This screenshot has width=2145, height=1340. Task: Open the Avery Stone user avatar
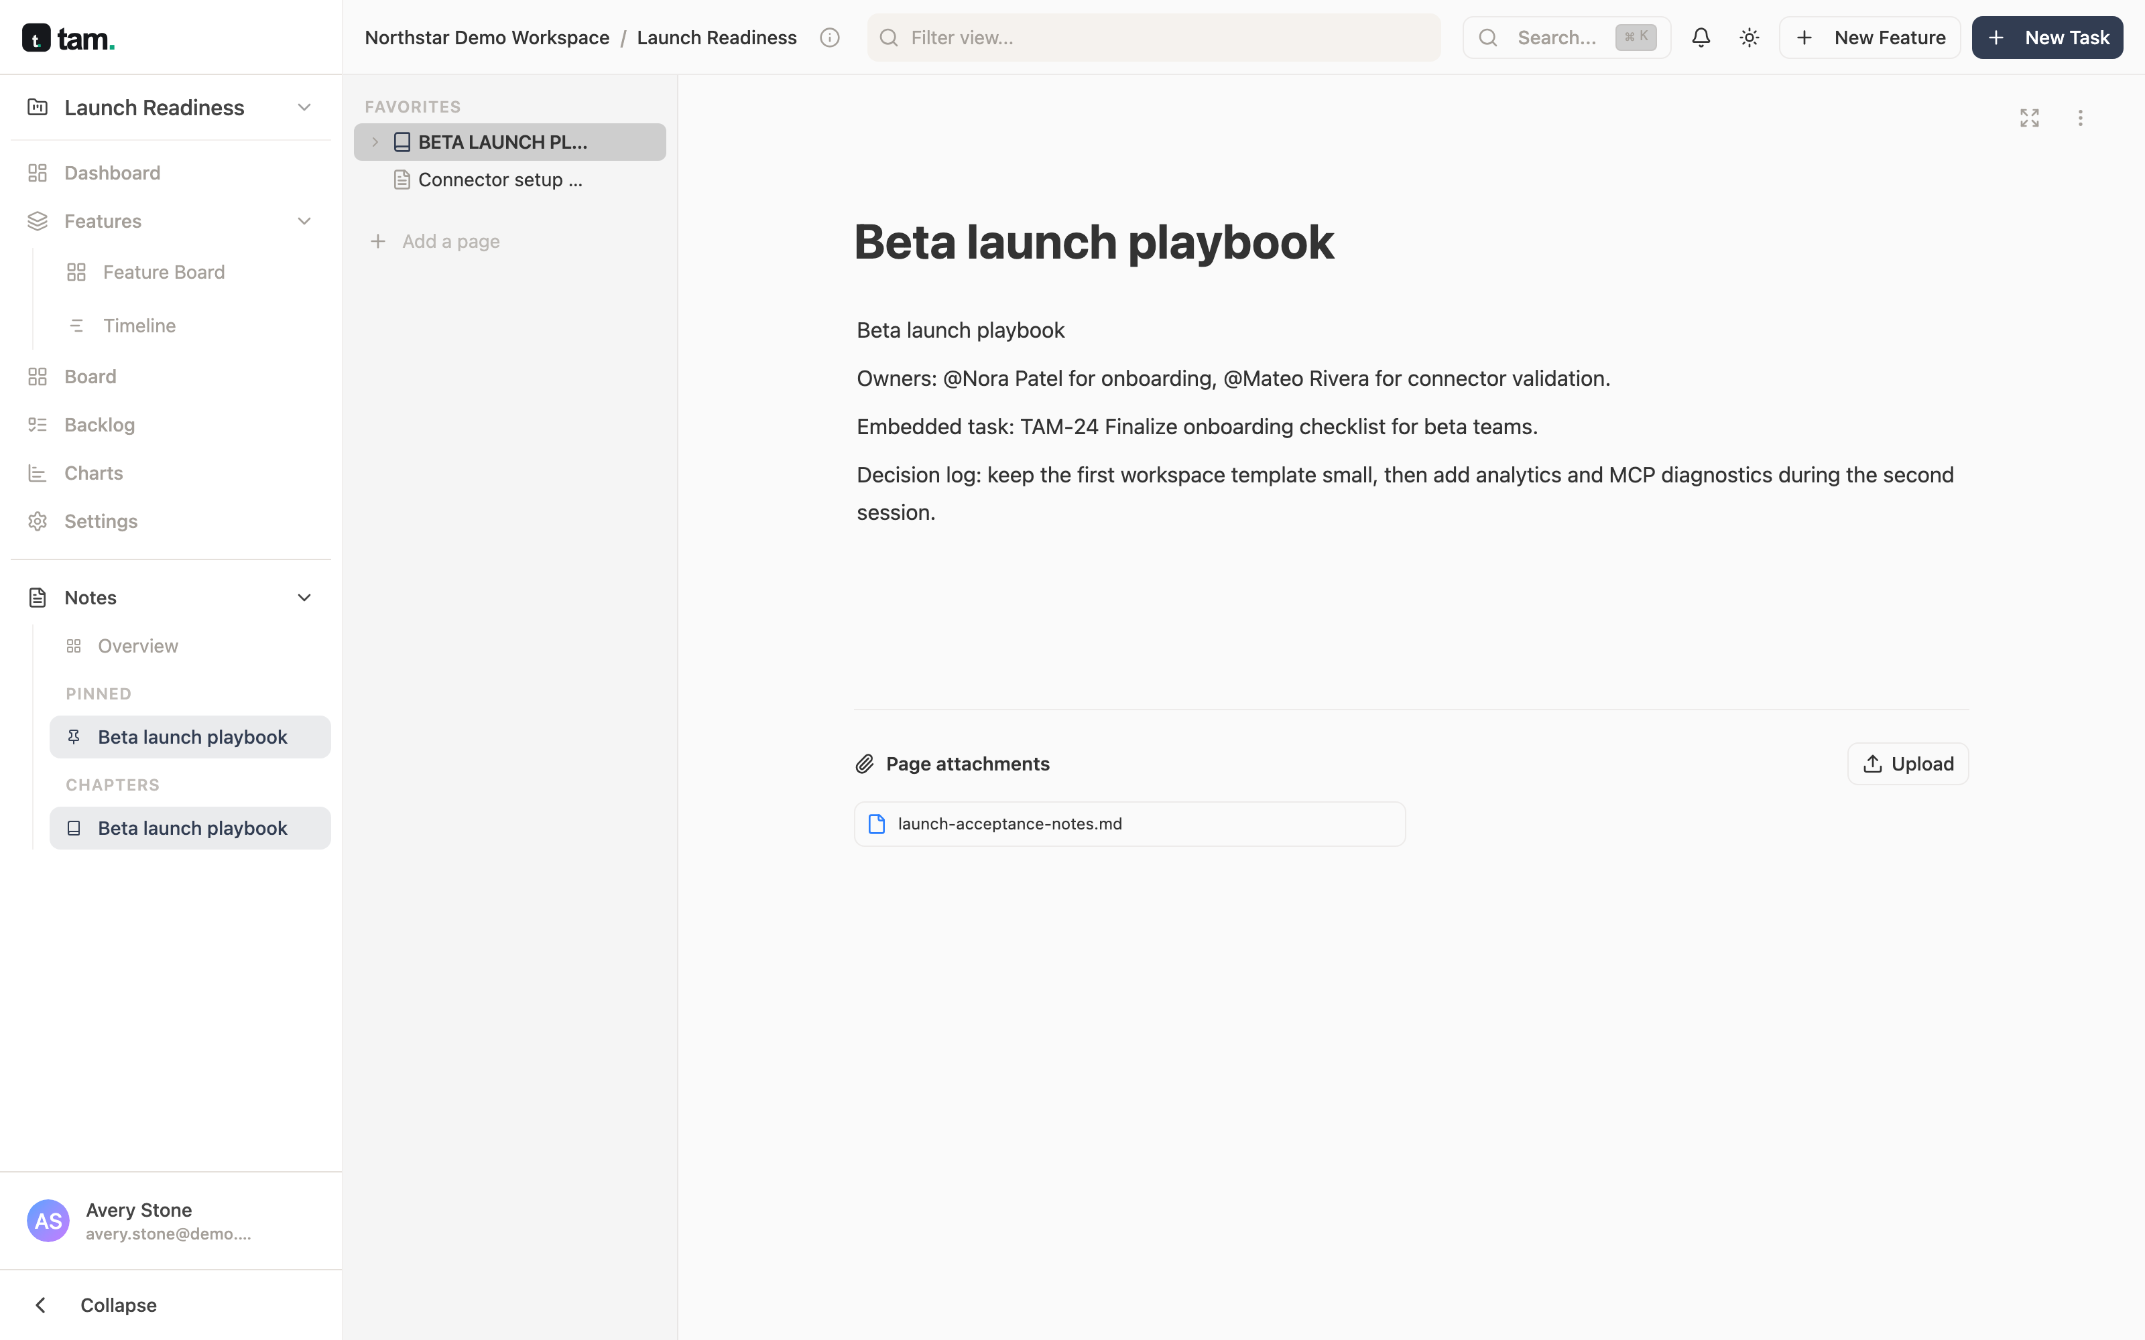coord(48,1221)
